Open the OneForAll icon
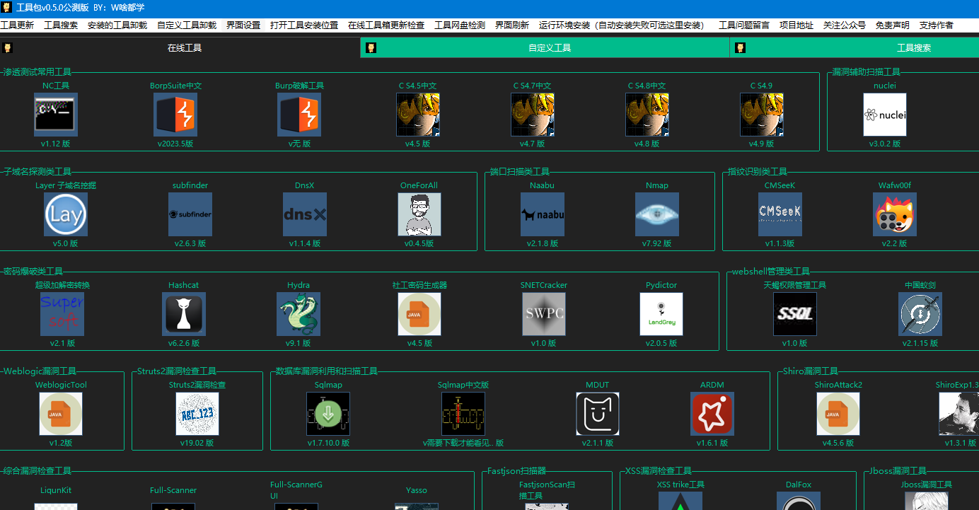This screenshot has height=510, width=979. point(419,214)
